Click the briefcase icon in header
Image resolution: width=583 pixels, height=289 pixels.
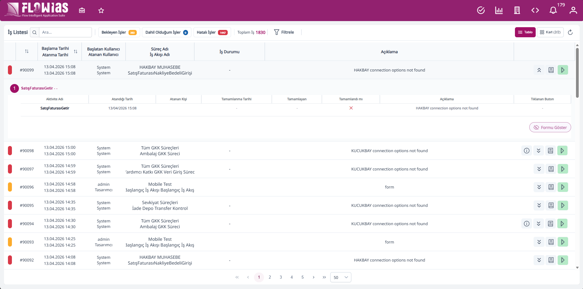pyautogui.click(x=82, y=10)
